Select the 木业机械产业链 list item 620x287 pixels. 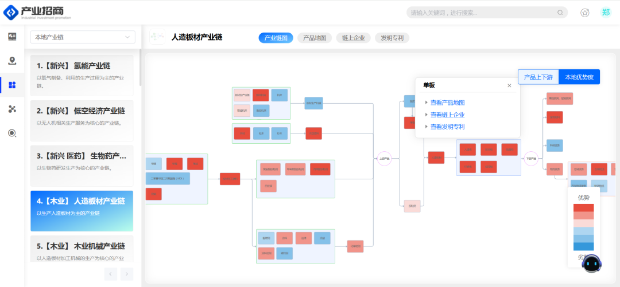82,249
